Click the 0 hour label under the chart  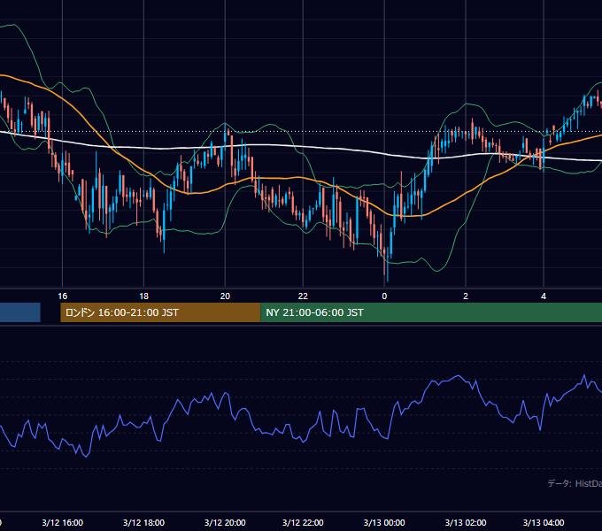[x=384, y=296]
